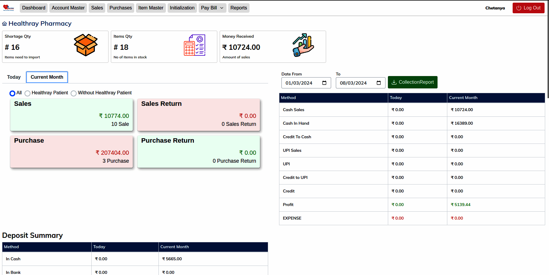Open the Item Master menu

pos(151,8)
